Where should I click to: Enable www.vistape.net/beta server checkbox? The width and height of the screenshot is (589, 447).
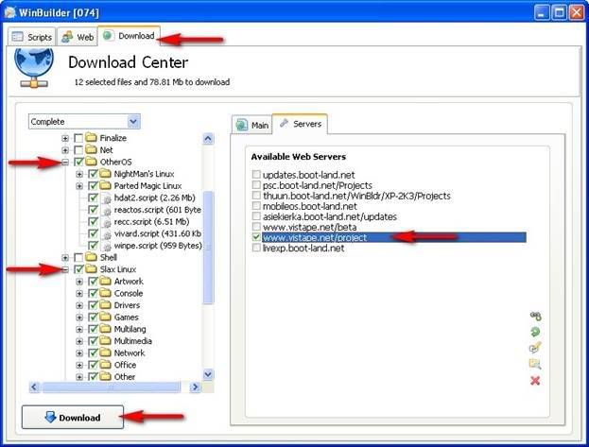256,227
